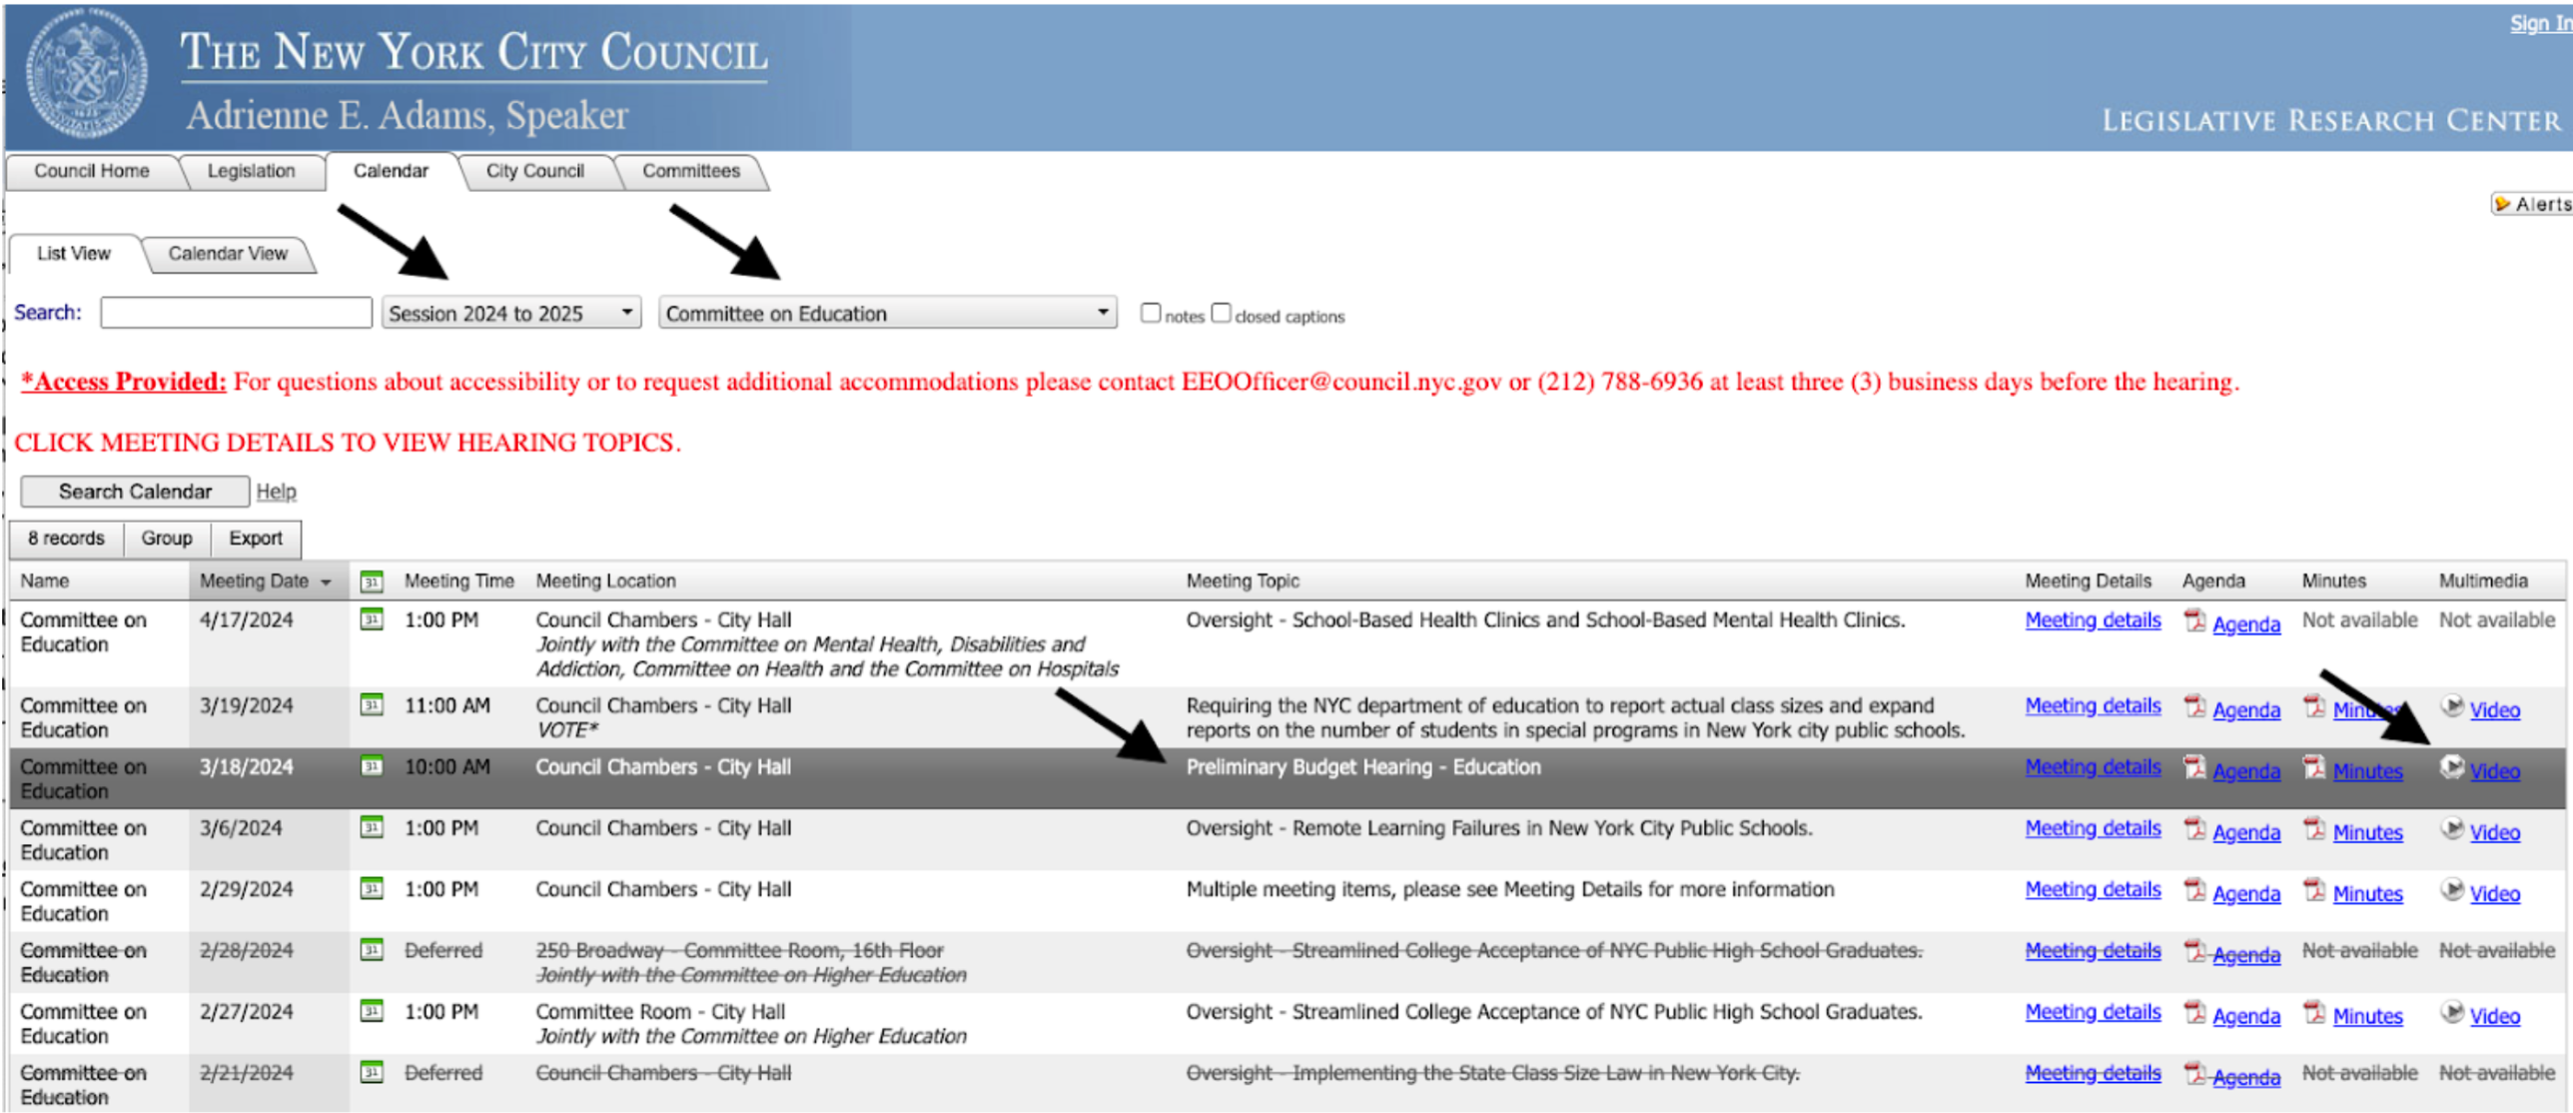Open Agenda link for 2/29/2024 meeting
The height and width of the screenshot is (1113, 2573).
pos(2246,893)
